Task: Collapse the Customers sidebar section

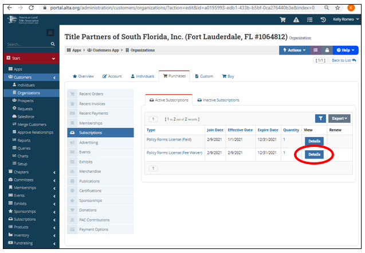Action: coord(32,77)
